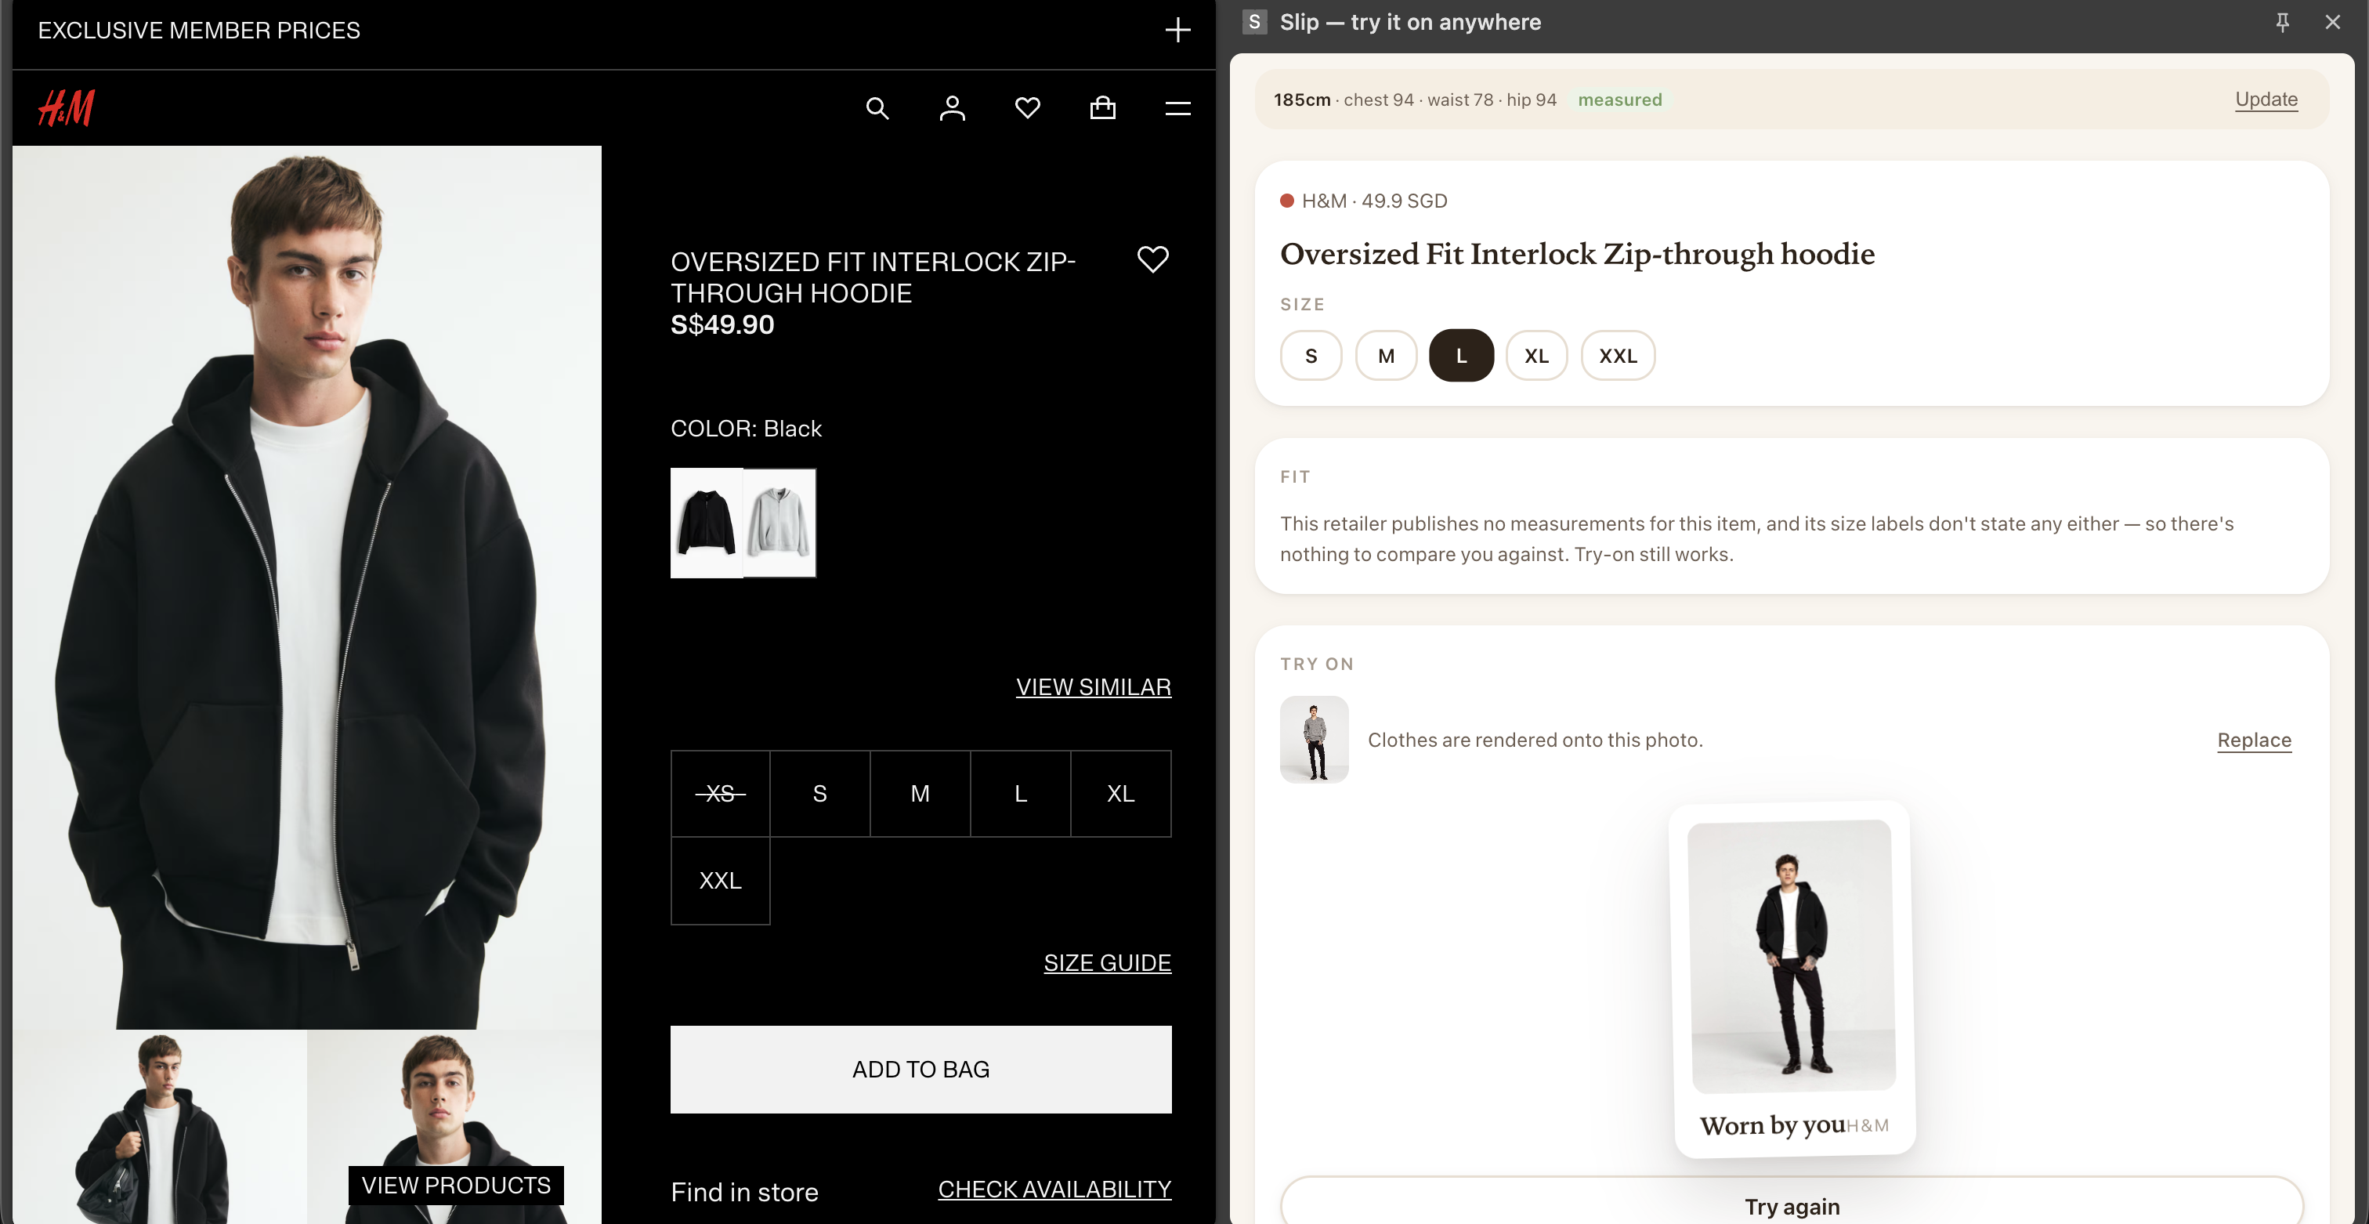Add the hoodie to bag
This screenshot has height=1224, width=2369.
(920, 1070)
